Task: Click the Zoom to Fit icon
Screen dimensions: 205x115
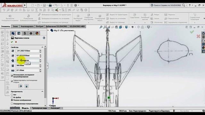Action: tap(101, 27)
